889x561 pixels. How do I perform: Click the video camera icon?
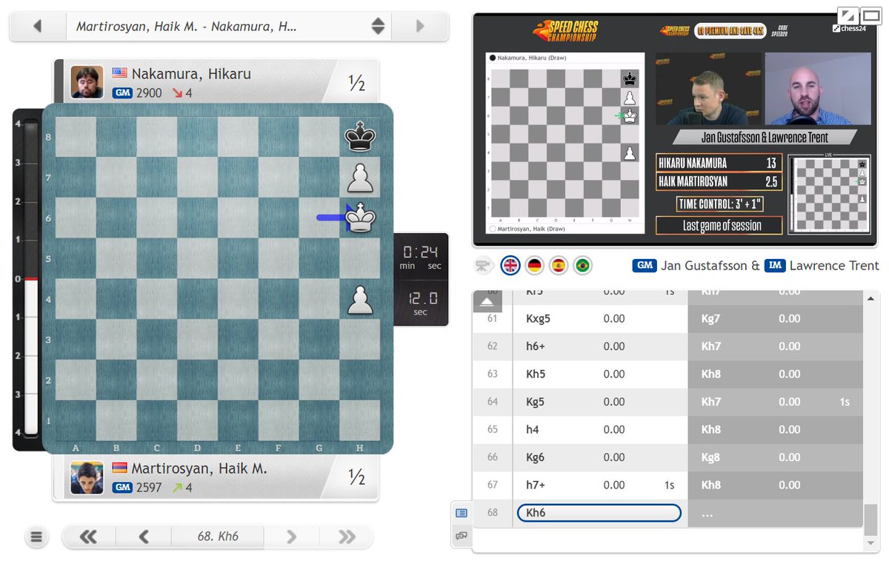(x=484, y=265)
